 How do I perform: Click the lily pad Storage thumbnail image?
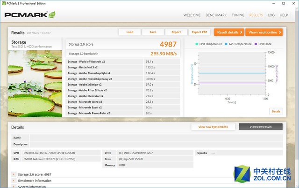click(35, 84)
